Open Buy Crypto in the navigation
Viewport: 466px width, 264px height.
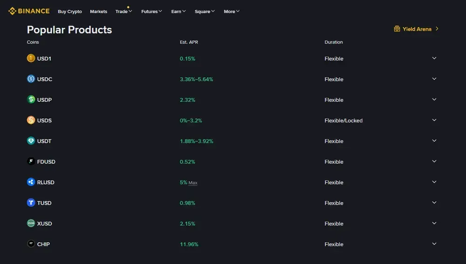(70, 12)
